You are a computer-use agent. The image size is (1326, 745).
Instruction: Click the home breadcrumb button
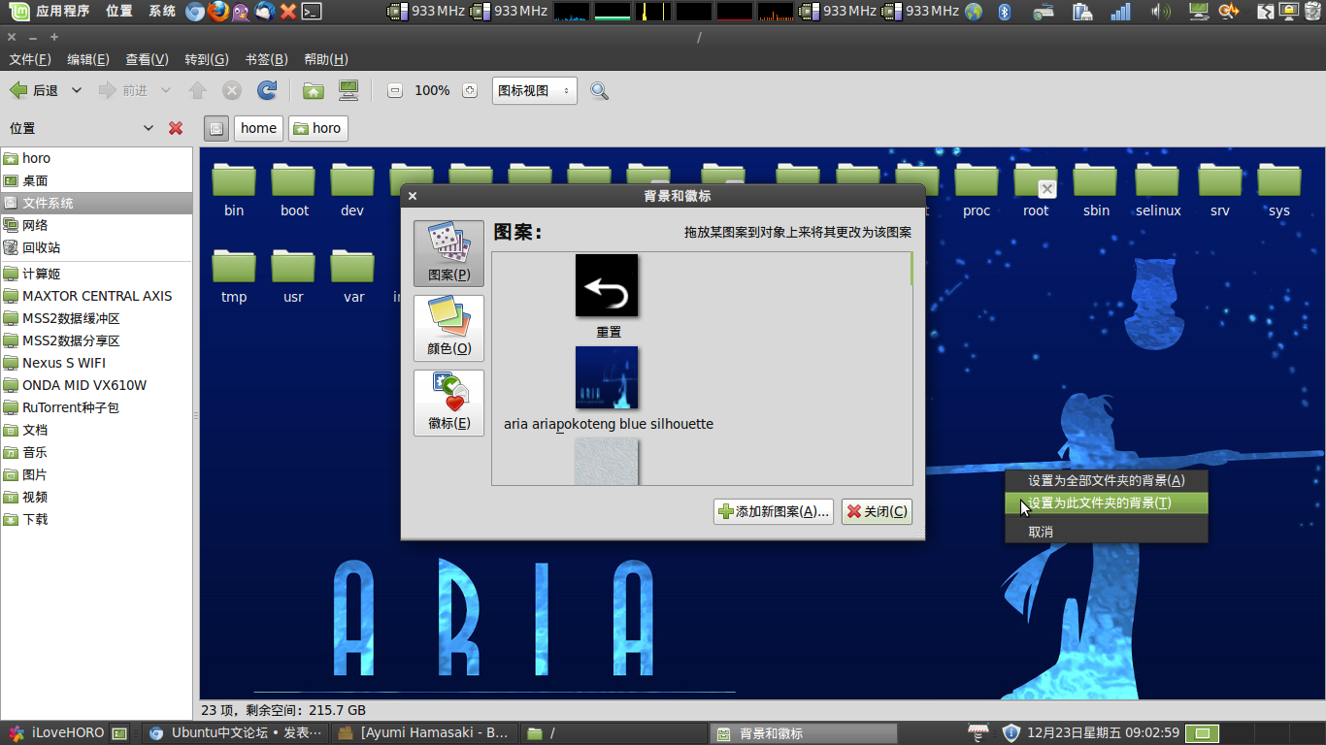pos(258,128)
